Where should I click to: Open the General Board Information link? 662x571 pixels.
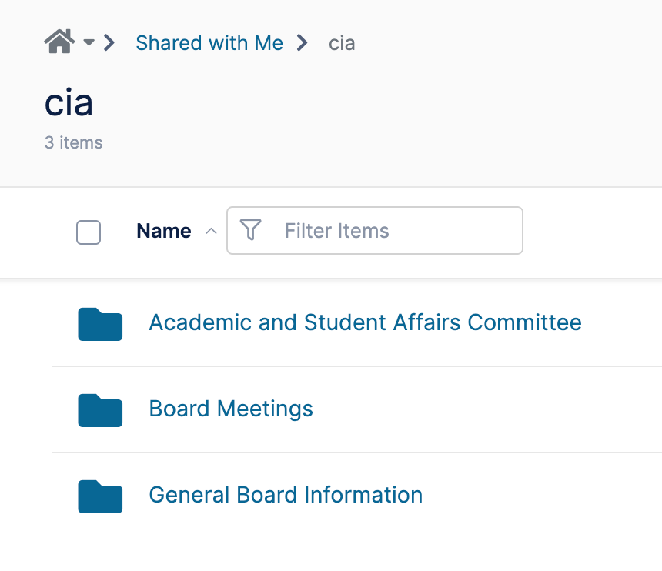click(286, 495)
